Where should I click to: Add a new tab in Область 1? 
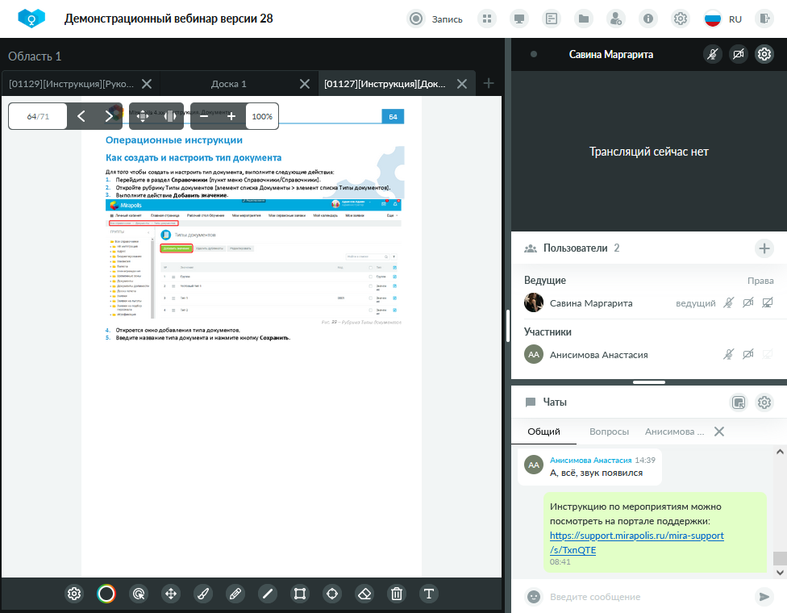coord(489,83)
